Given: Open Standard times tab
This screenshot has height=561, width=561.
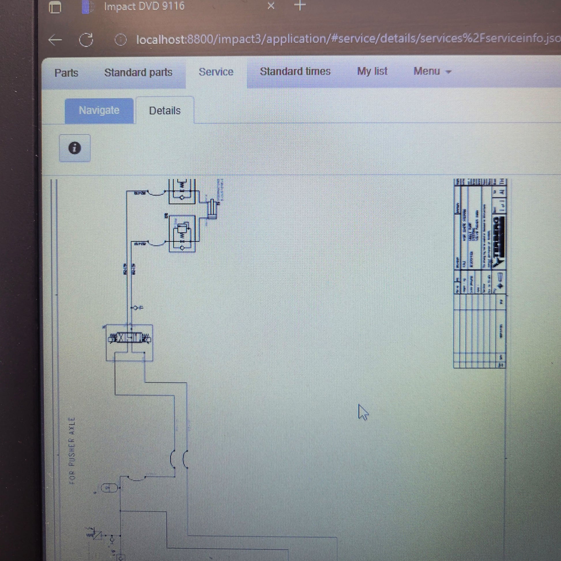Looking at the screenshot, I should tap(295, 71).
